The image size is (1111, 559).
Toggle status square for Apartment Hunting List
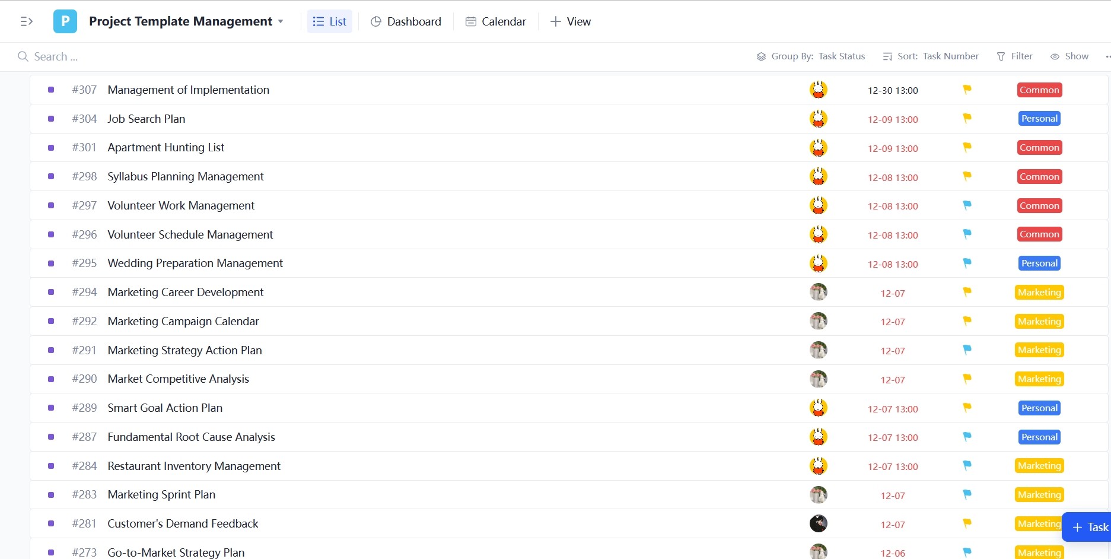[x=51, y=148]
